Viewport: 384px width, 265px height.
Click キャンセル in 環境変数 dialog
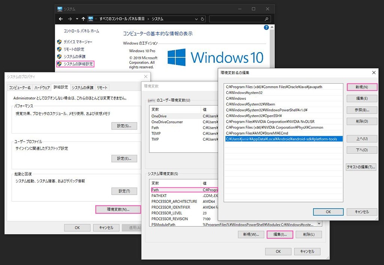point(307,251)
